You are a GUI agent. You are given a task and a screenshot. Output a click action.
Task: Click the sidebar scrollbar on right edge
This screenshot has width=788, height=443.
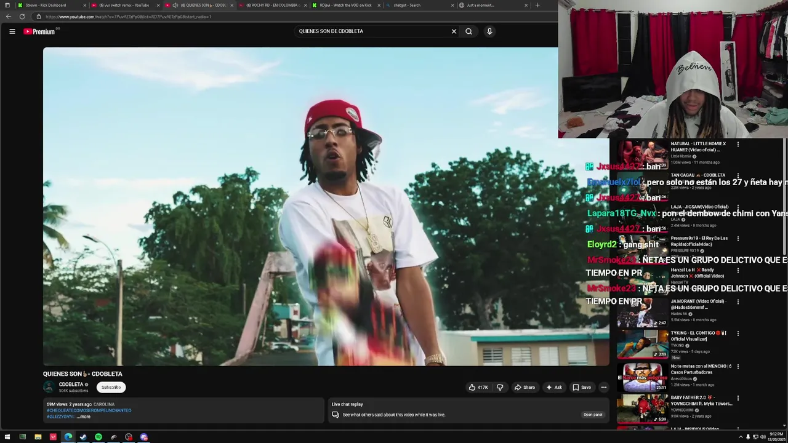pos(785,196)
